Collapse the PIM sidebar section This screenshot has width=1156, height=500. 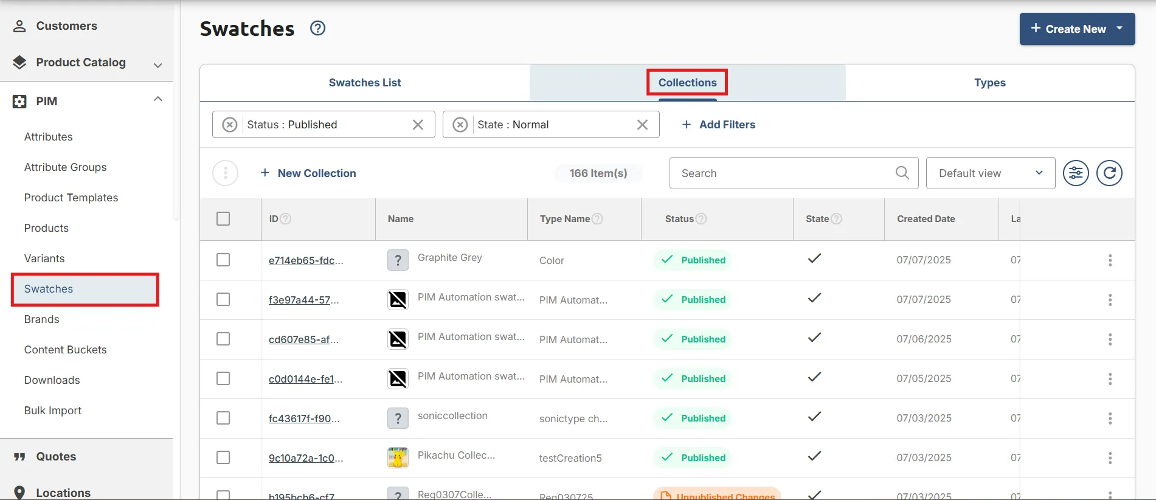click(158, 99)
